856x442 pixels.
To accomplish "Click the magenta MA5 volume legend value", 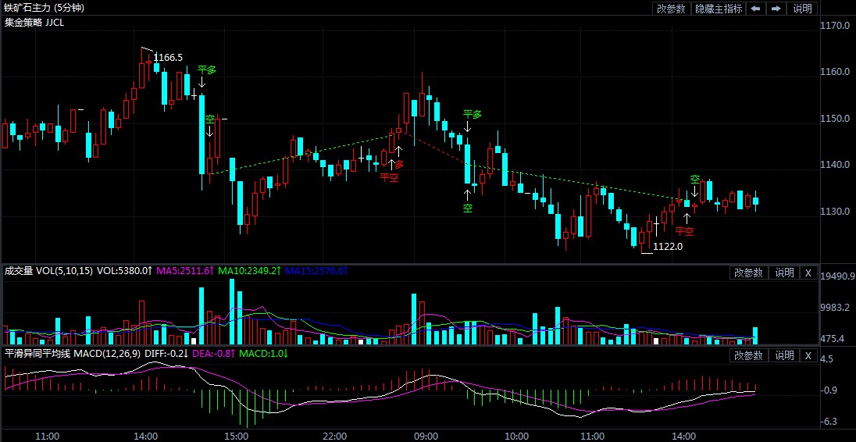I will tap(184, 271).
